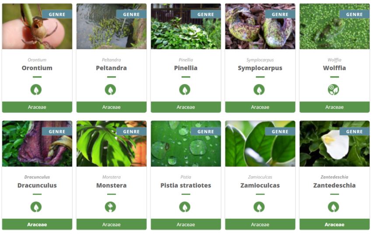Click the leaf icon under Zamioculcas

[x=259, y=207]
